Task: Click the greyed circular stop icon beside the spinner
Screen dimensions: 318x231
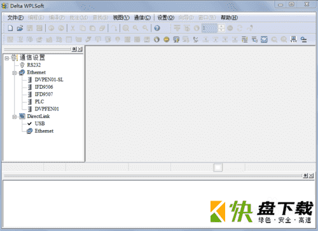Action: tap(230, 28)
